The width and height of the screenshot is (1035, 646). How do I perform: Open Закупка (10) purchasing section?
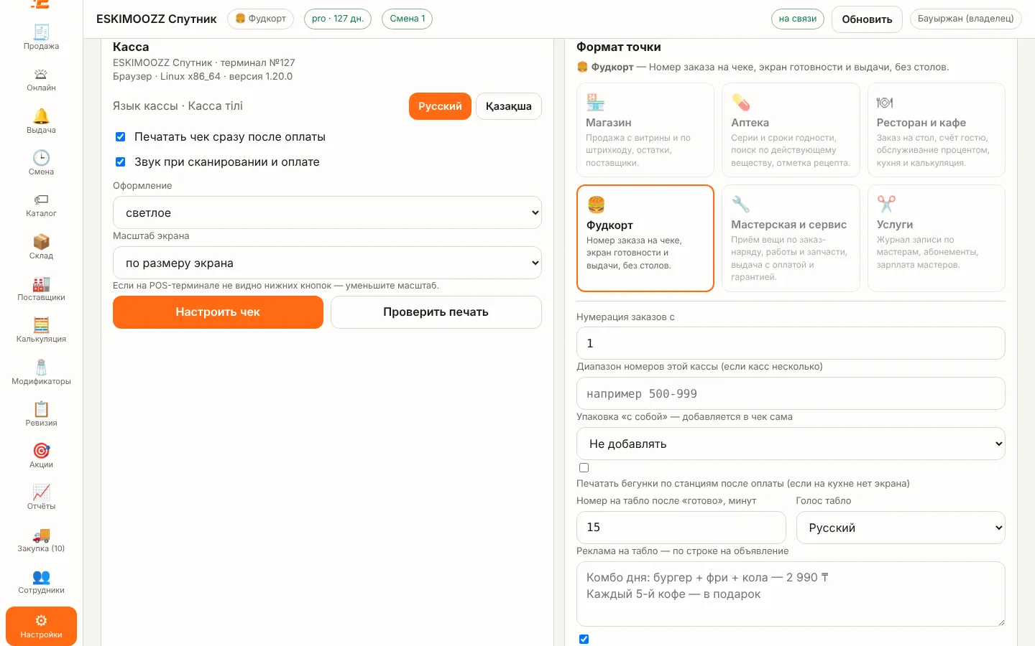coord(41,540)
